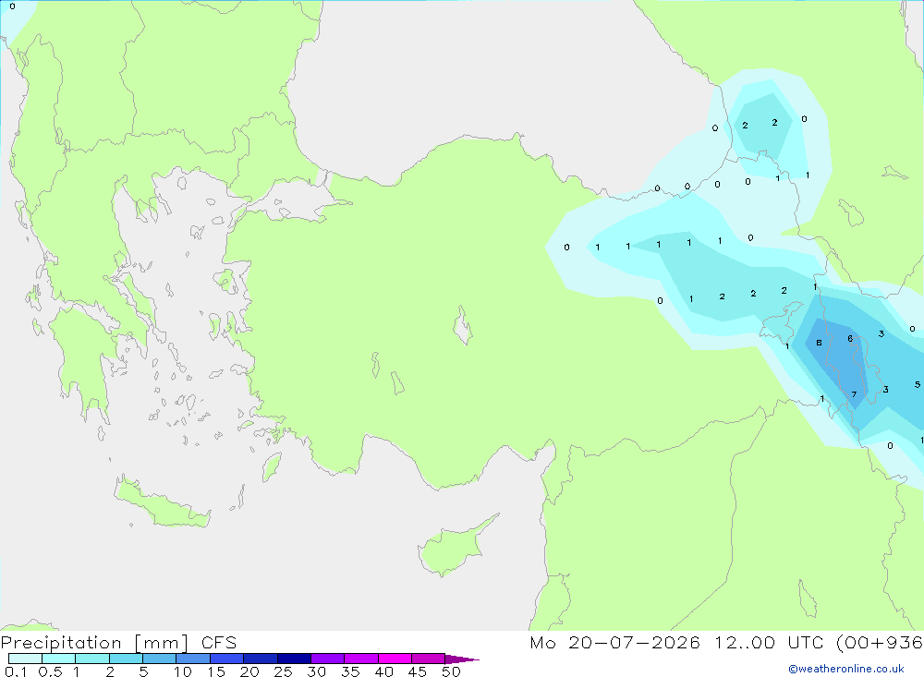This screenshot has height=677, width=924.
Task: Click the "5" precipitation value at map edge
Action: pos(918,385)
